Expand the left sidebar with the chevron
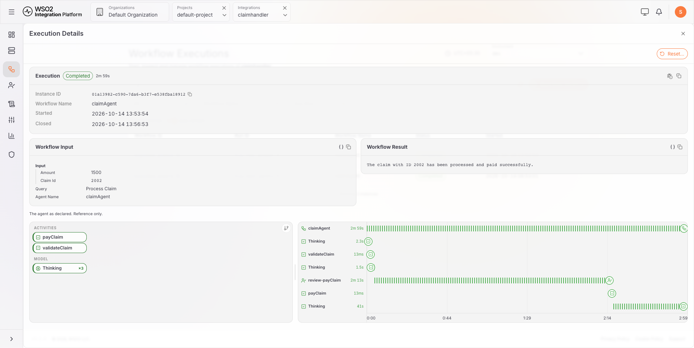694x348 pixels. (x=12, y=339)
